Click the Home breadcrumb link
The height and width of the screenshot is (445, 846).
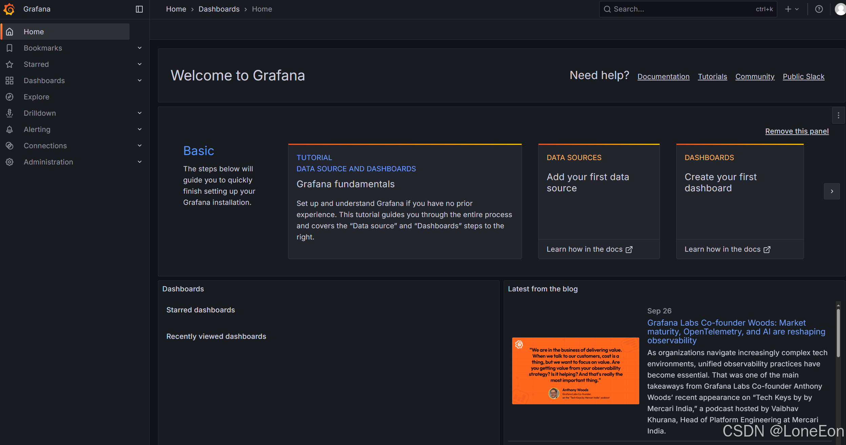(176, 9)
